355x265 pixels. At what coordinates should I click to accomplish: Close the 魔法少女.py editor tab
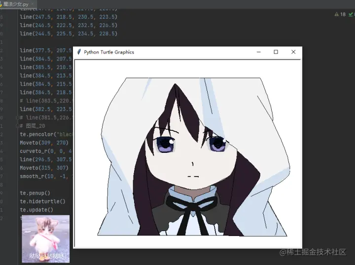(33, 4)
